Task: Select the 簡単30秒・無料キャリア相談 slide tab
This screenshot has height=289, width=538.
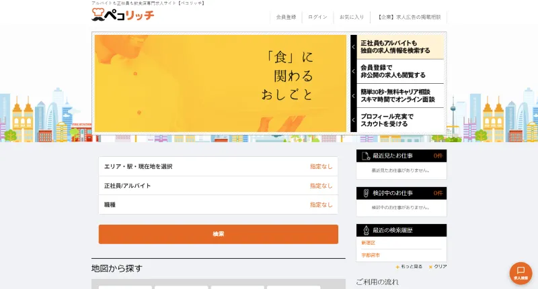Action: [400, 96]
